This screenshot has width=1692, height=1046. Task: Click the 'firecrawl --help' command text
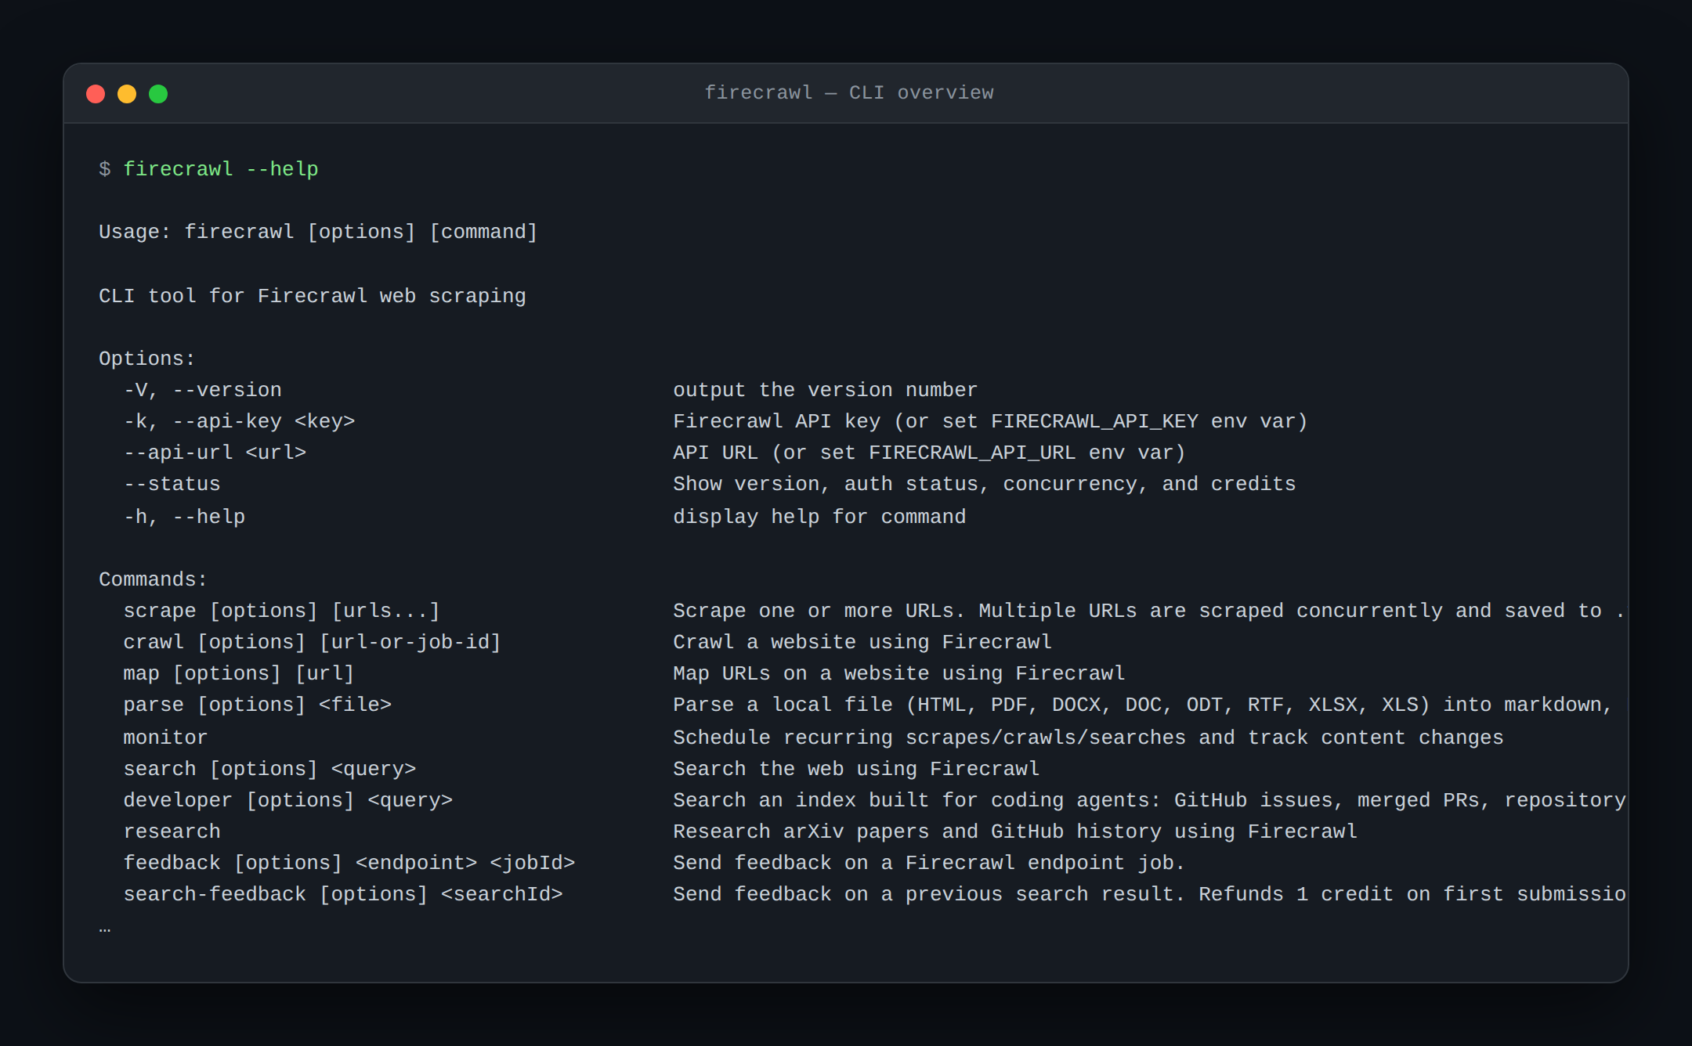221,169
